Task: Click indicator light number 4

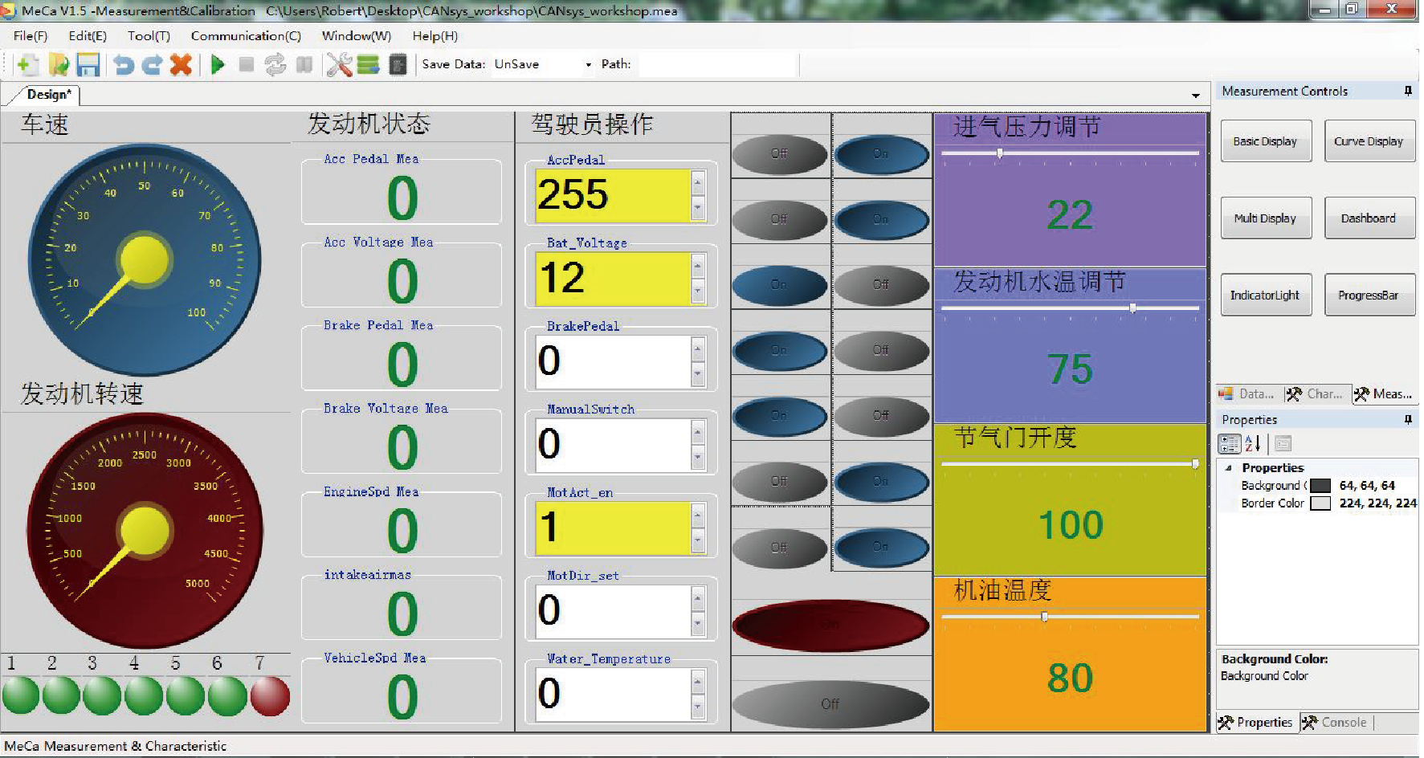Action: coord(145,695)
